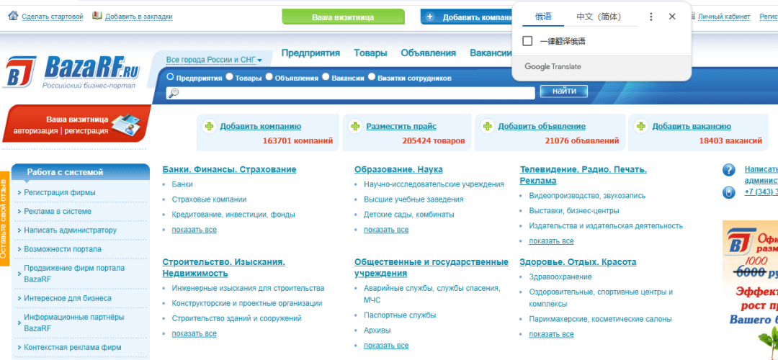The height and width of the screenshot is (360, 778).
Task: Click the blue question mark help icon
Action: coord(728,171)
